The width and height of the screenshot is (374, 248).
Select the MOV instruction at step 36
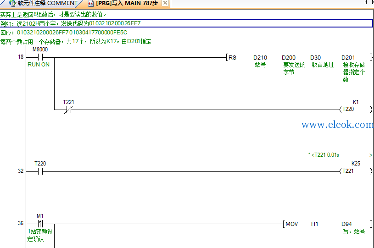(x=291, y=224)
